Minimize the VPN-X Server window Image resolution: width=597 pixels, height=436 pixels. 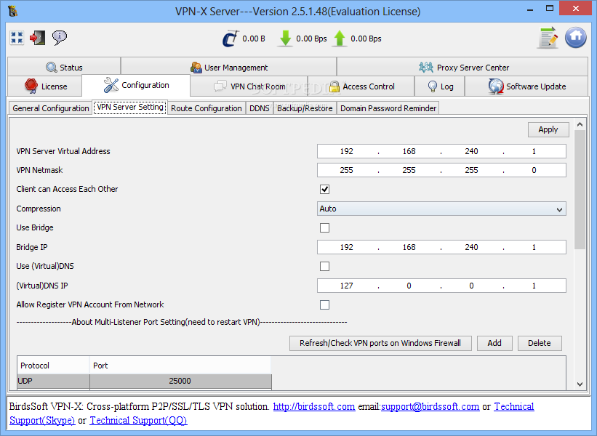point(529,9)
